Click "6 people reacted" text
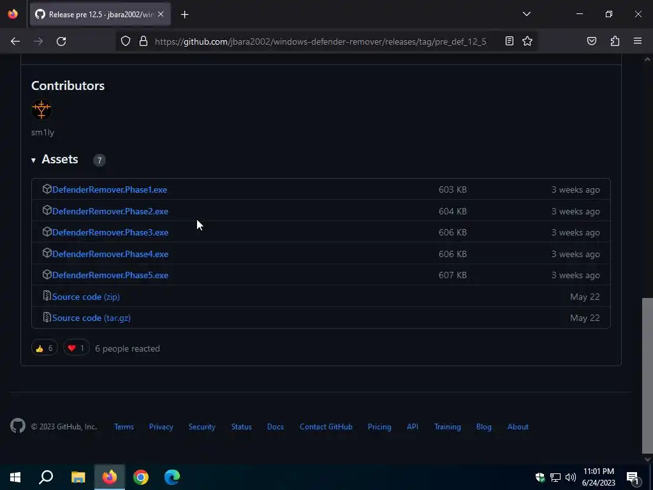 coord(128,348)
